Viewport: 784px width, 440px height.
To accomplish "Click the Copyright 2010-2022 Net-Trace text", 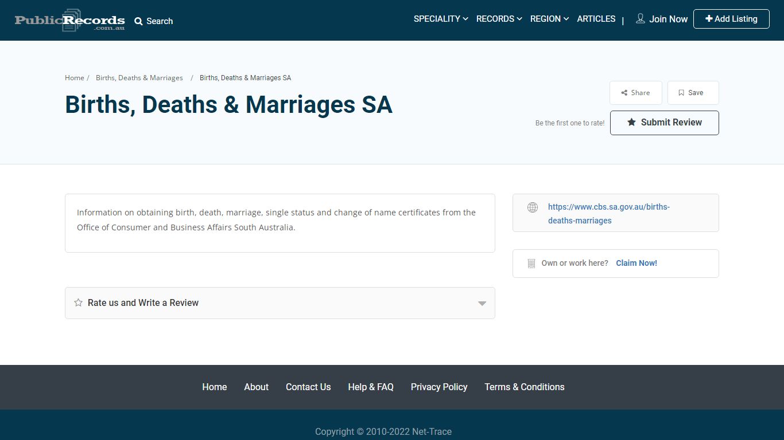I will pos(383,432).
